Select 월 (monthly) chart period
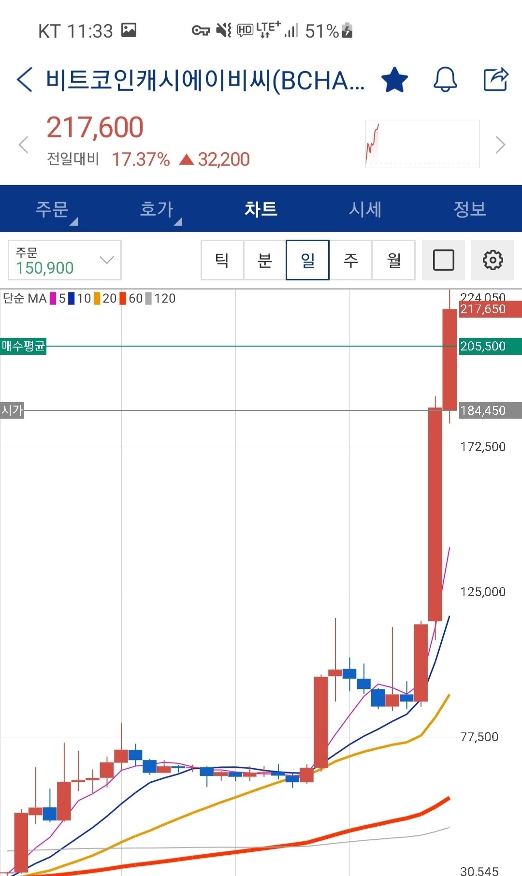 pos(393,260)
